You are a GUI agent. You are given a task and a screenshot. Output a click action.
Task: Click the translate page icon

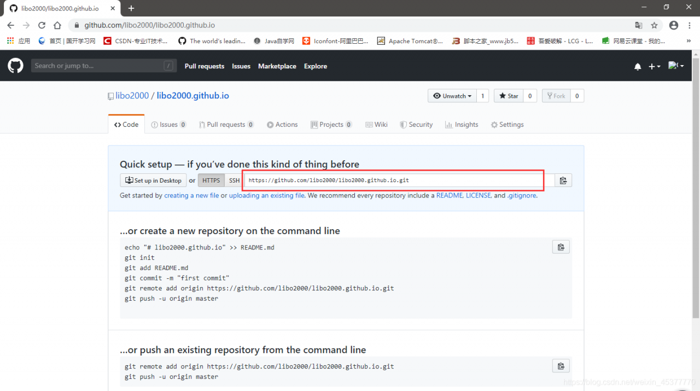638,25
